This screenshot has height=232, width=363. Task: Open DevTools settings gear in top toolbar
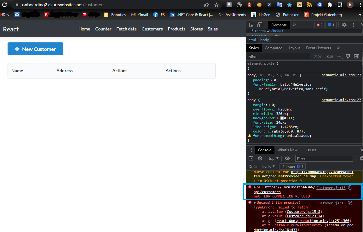344,25
